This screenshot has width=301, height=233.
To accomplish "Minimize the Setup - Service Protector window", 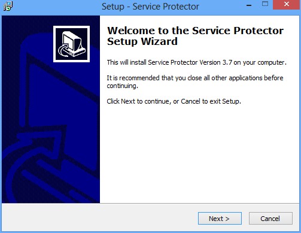I will pos(249,5).
